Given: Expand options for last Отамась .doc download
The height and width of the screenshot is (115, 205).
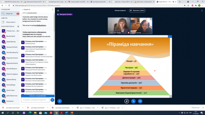Looking at the screenshot, I should 122,108.
